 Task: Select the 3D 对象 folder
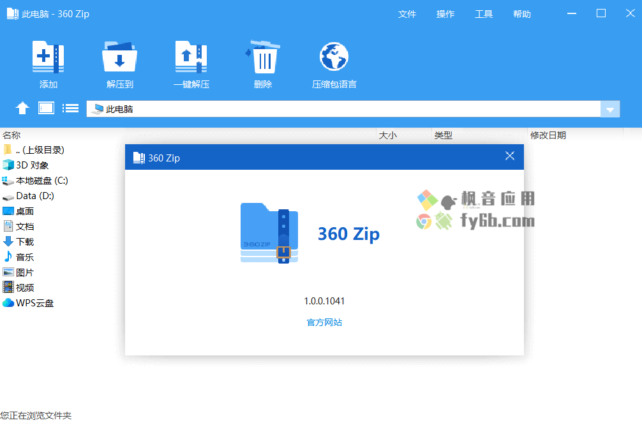coord(26,165)
